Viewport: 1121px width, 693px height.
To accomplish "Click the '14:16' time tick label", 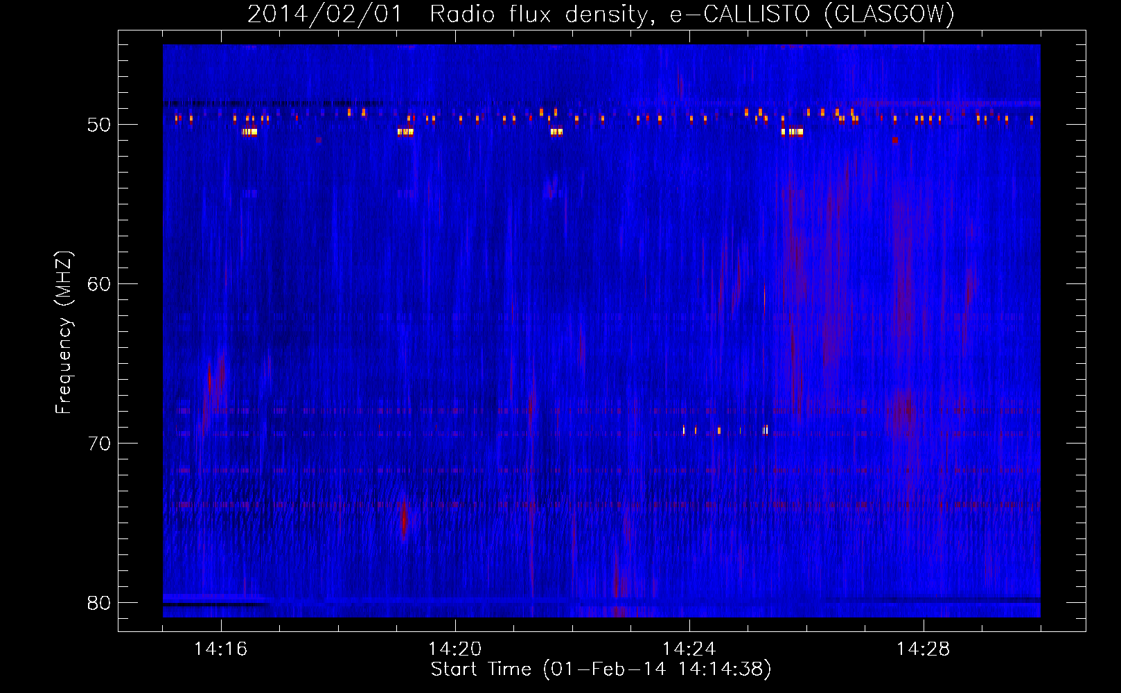I will 220,649.
